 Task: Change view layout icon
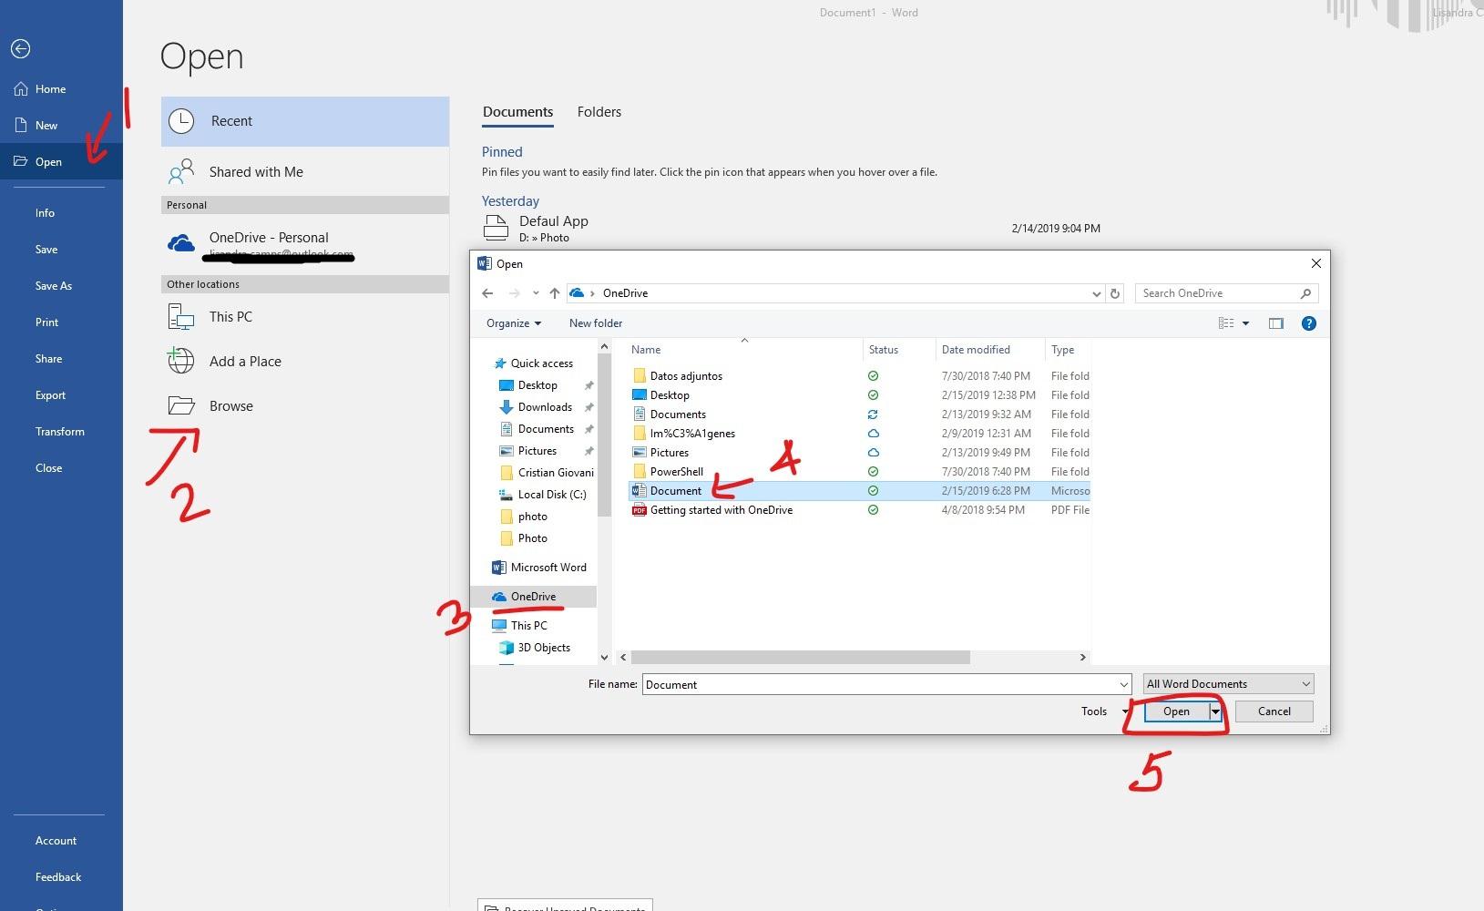tap(1226, 323)
